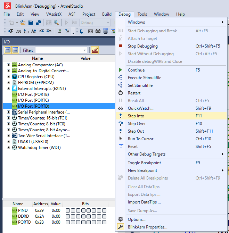Click the Restart circular arrow icon
The image size is (229, 233).
pyautogui.click(x=121, y=93)
